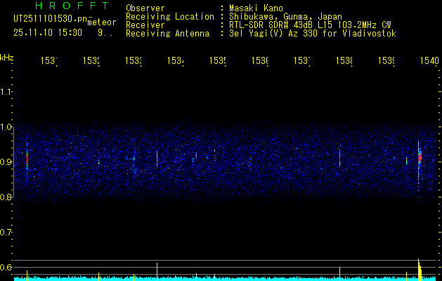Click the yellow power spike between 1533 and 1534
This screenshot has width=442, height=281.
click(x=157, y=272)
